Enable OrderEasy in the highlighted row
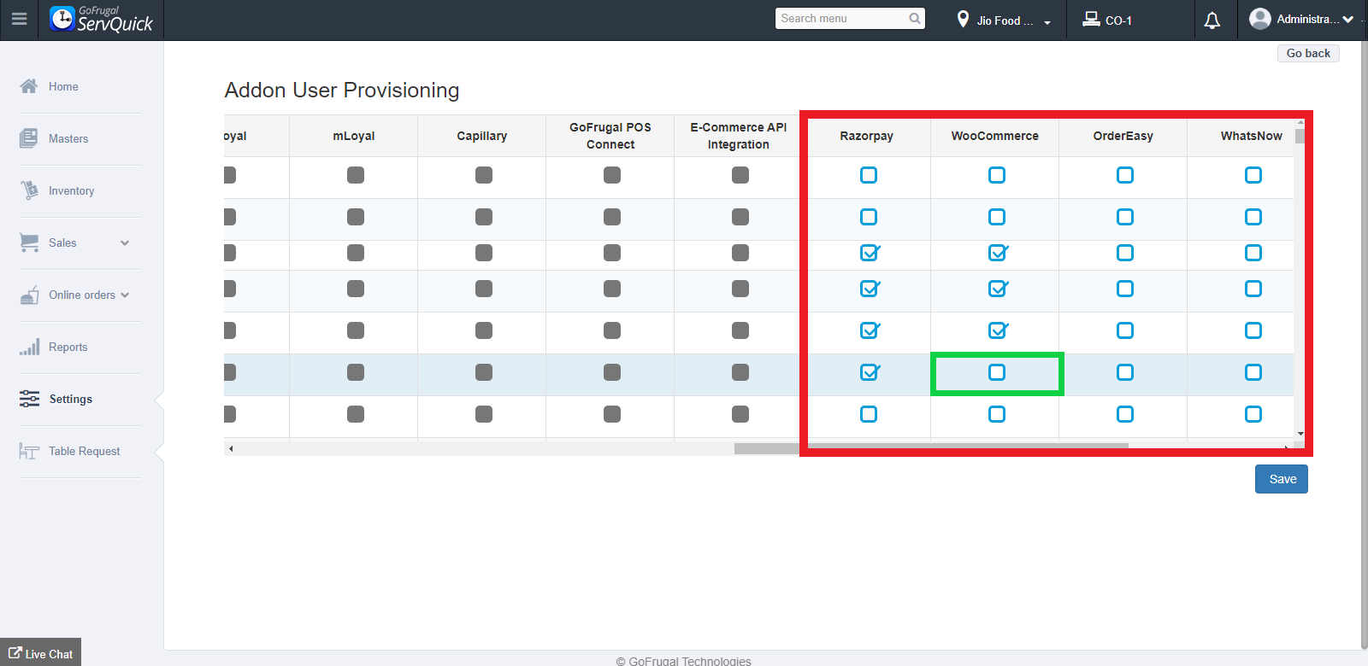Image resolution: width=1368 pixels, height=666 pixels. click(x=1125, y=372)
